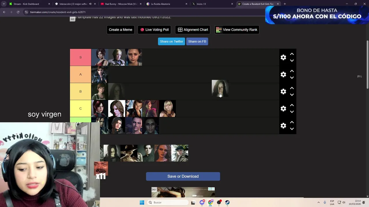Open the tab search dropdown

point(4,4)
